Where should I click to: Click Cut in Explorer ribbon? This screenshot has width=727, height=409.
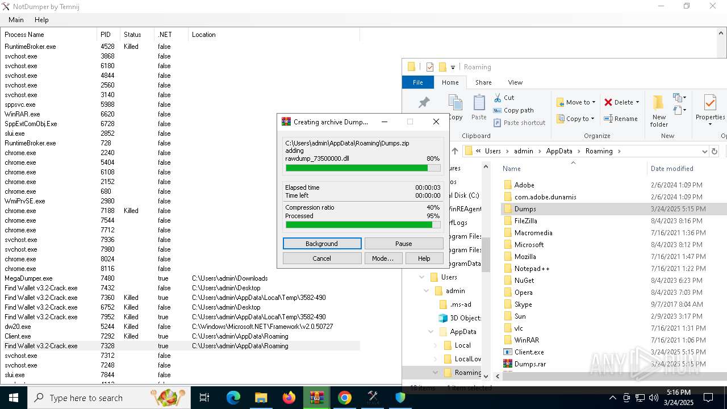click(x=504, y=98)
